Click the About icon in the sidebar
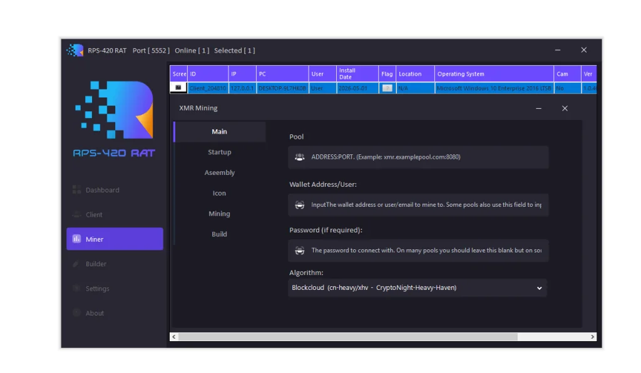 pos(76,312)
